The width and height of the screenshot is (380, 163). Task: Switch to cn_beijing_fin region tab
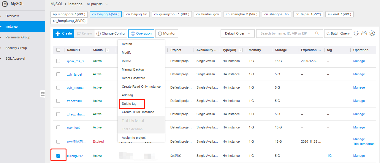(x=137, y=14)
